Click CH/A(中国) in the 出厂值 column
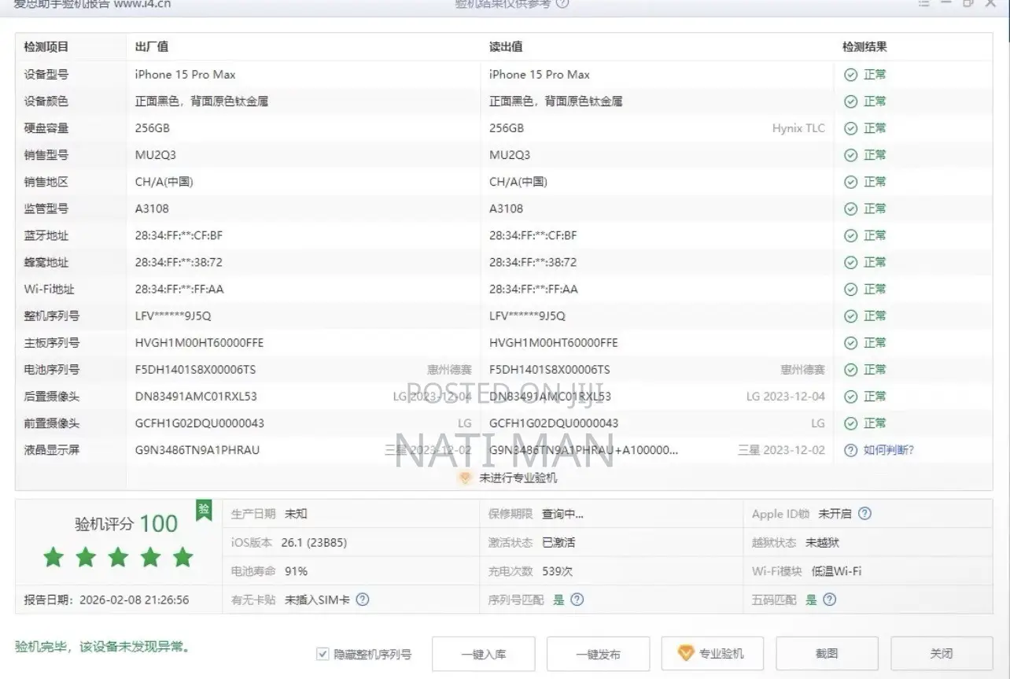 [x=164, y=182]
